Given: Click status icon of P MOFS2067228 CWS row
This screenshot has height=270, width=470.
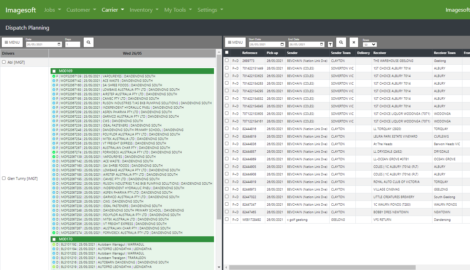Looking at the screenshot, I should click(54, 121).
